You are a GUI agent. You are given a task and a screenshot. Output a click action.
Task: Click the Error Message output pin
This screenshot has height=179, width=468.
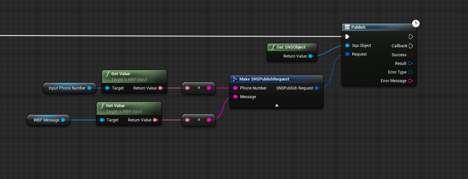[410, 81]
